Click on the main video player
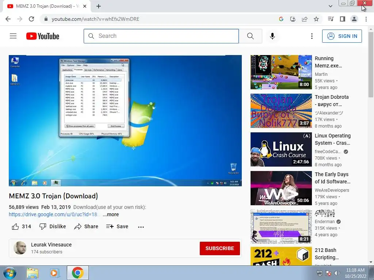This screenshot has width=374, height=280. click(125, 121)
